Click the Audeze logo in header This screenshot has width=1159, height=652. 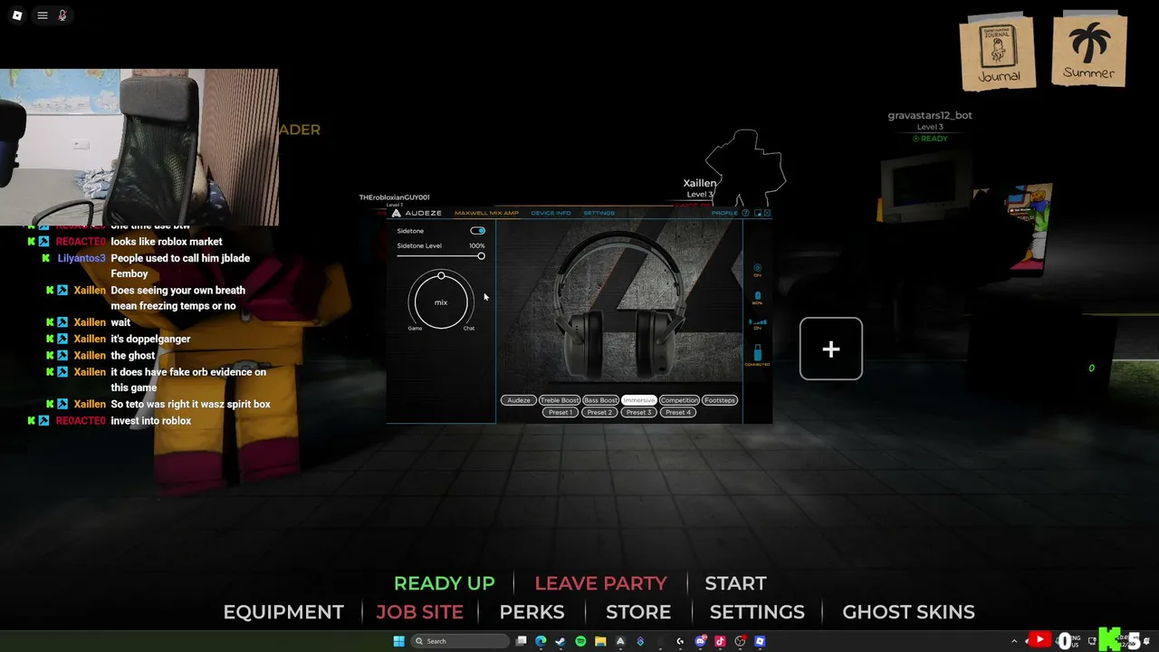coord(417,213)
